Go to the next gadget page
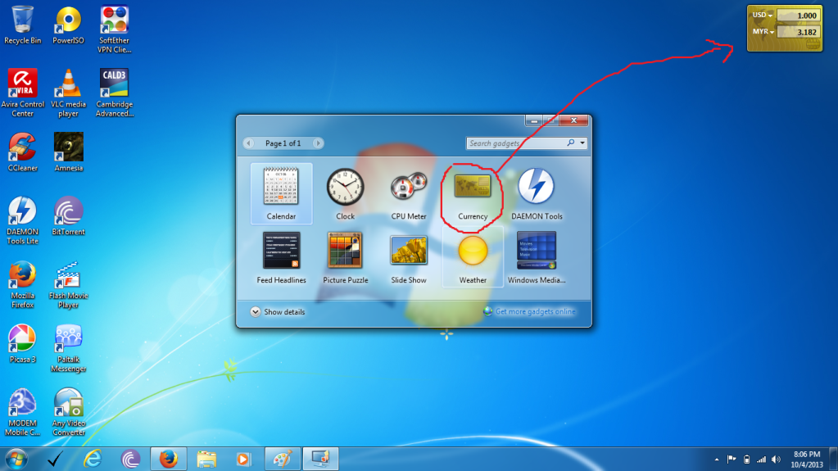 (x=318, y=143)
